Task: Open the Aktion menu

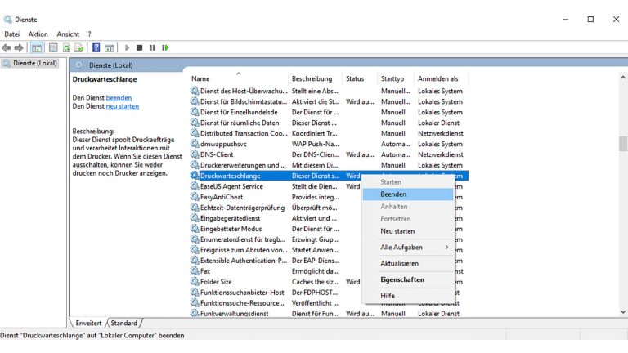Action: [x=38, y=34]
